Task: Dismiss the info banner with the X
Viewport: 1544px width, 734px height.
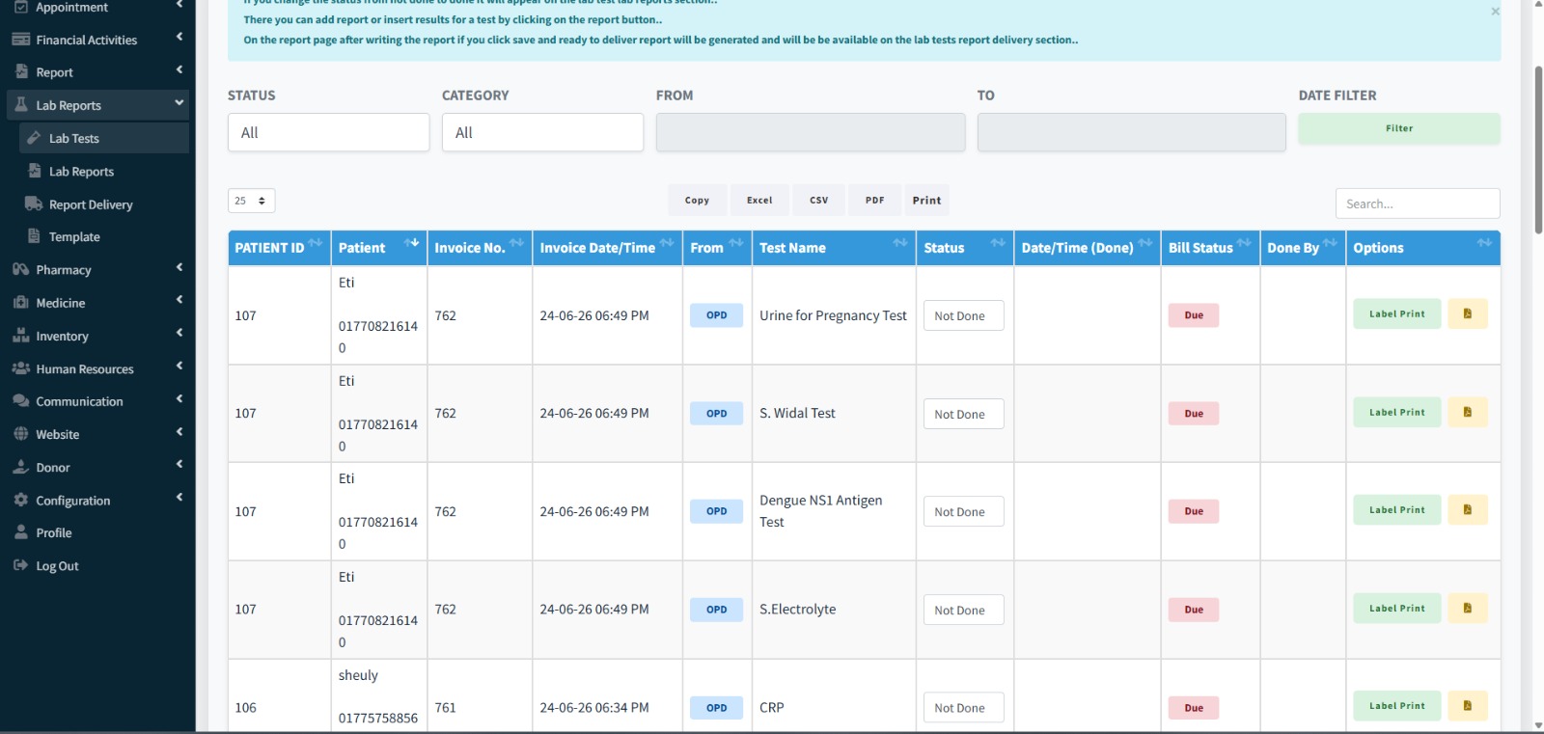Action: pyautogui.click(x=1495, y=12)
